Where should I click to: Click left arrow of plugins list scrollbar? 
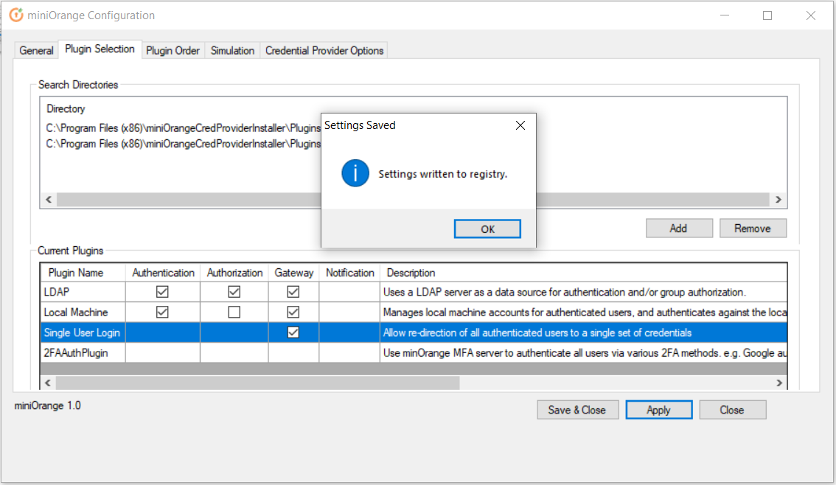[x=49, y=383]
